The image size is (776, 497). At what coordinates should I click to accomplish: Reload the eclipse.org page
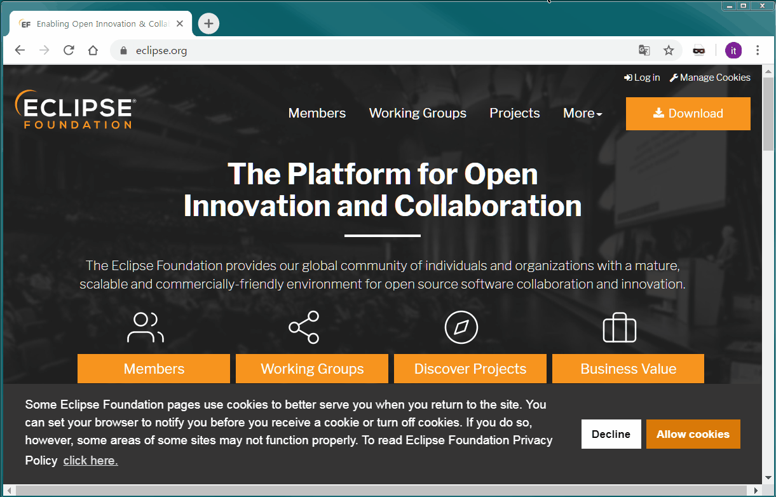coord(69,50)
